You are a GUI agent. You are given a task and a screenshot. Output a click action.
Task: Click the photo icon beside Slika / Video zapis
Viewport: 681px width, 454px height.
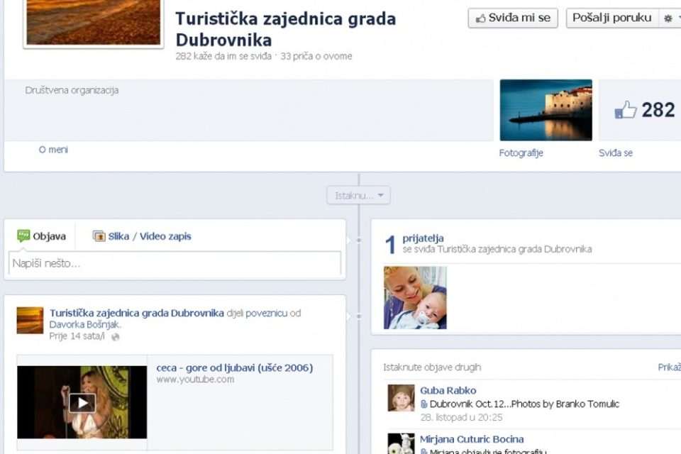coord(99,236)
